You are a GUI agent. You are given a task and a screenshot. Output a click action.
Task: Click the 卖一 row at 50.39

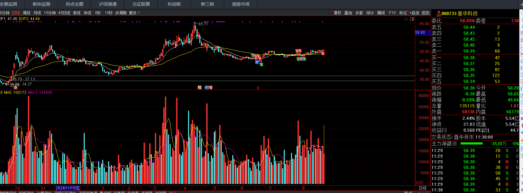point(475,51)
